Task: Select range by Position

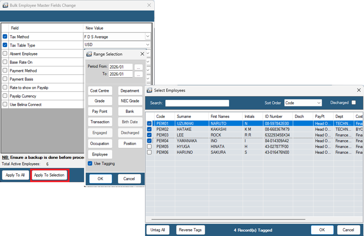Action: pos(130,143)
